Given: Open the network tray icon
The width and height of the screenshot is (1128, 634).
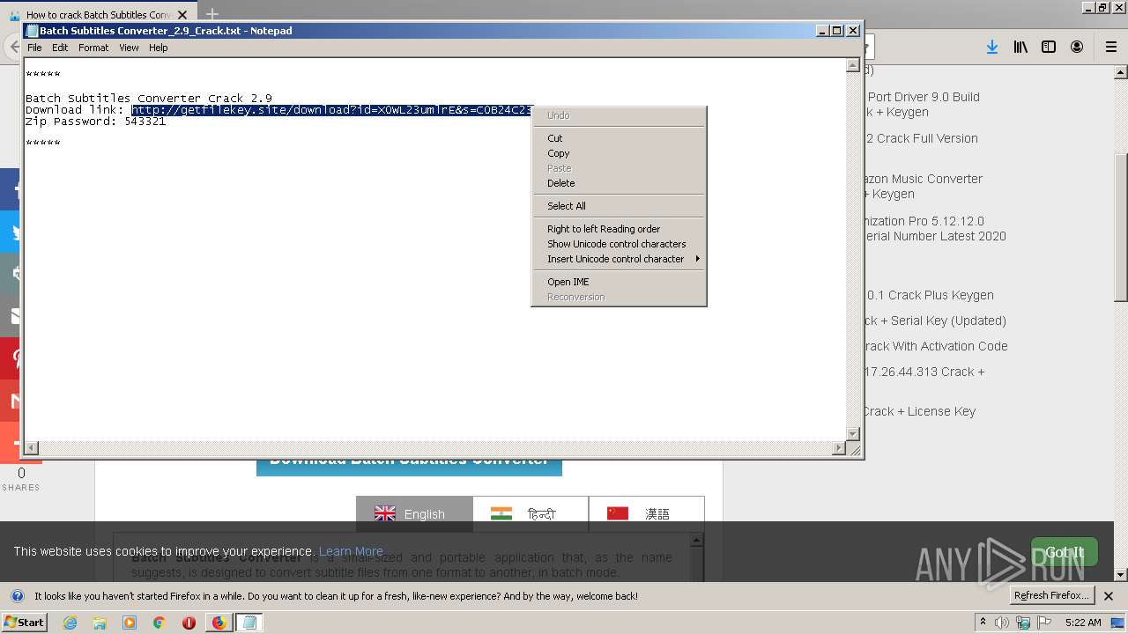Looking at the screenshot, I should pos(1023,623).
